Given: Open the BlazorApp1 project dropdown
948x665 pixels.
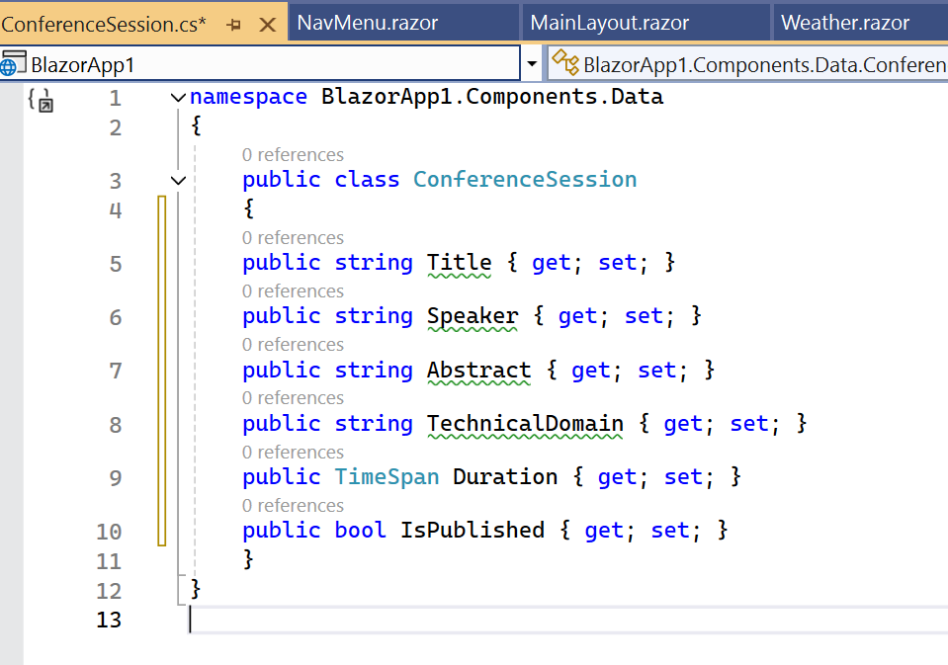Looking at the screenshot, I should [x=533, y=62].
